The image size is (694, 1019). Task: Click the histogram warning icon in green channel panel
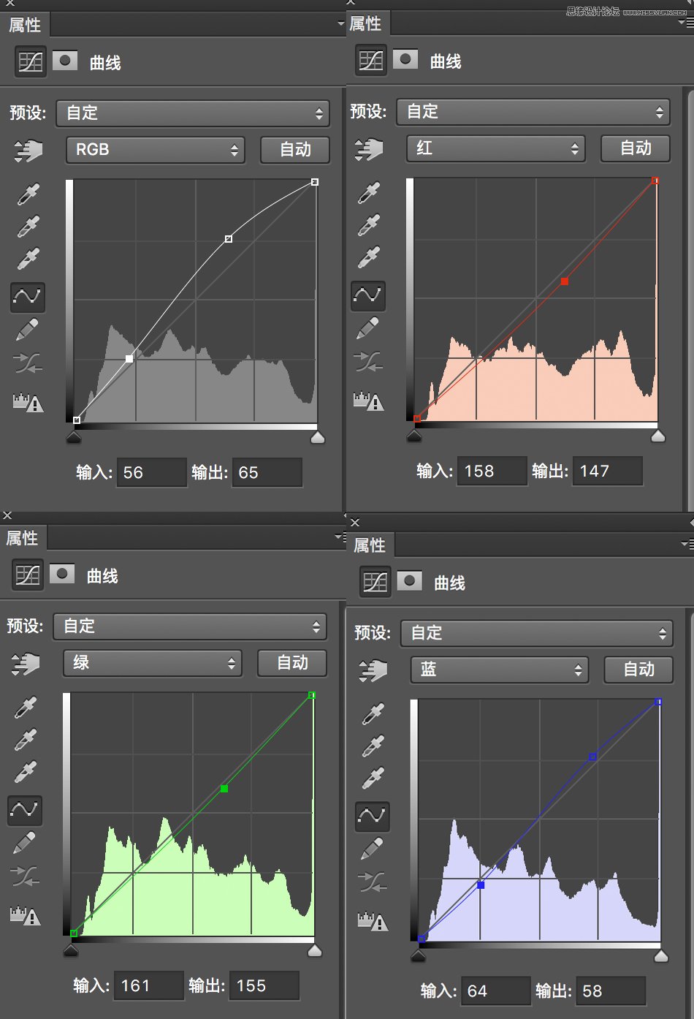(x=26, y=916)
